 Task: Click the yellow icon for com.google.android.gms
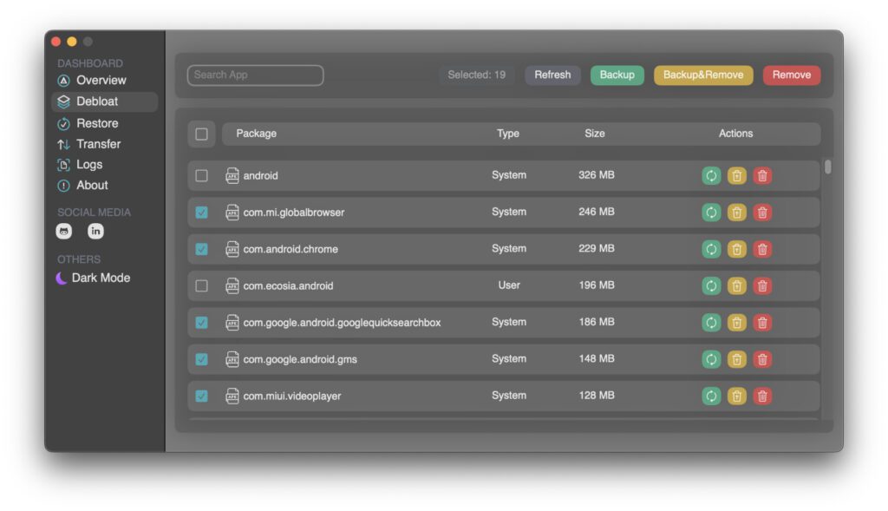point(736,359)
